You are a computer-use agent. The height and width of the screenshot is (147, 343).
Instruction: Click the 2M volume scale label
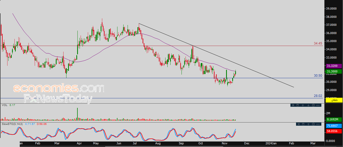tap(329, 113)
